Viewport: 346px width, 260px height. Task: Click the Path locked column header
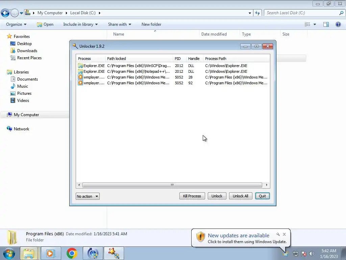[139, 59]
